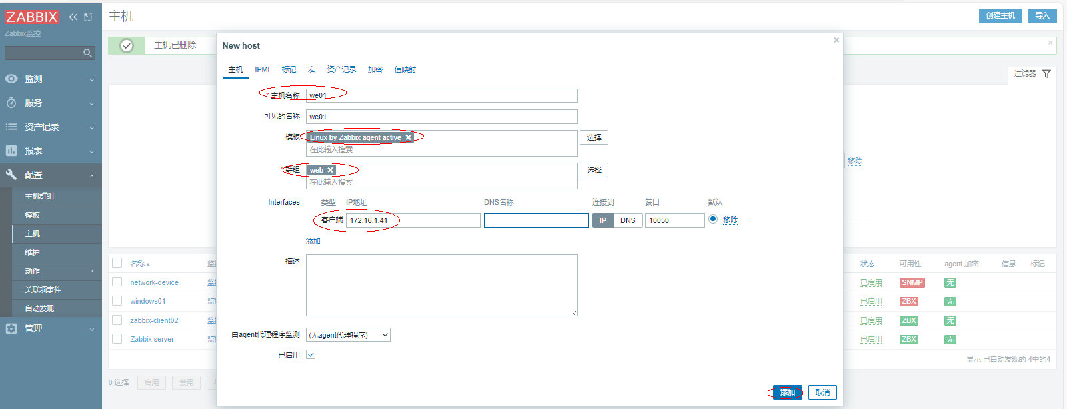Toggle the 已启用 enabled checkbox
This screenshot has width=1067, height=409.
coord(311,354)
